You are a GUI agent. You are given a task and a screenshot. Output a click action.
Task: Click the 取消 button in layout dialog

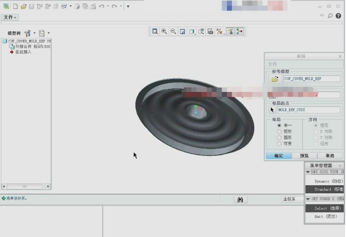(330, 156)
